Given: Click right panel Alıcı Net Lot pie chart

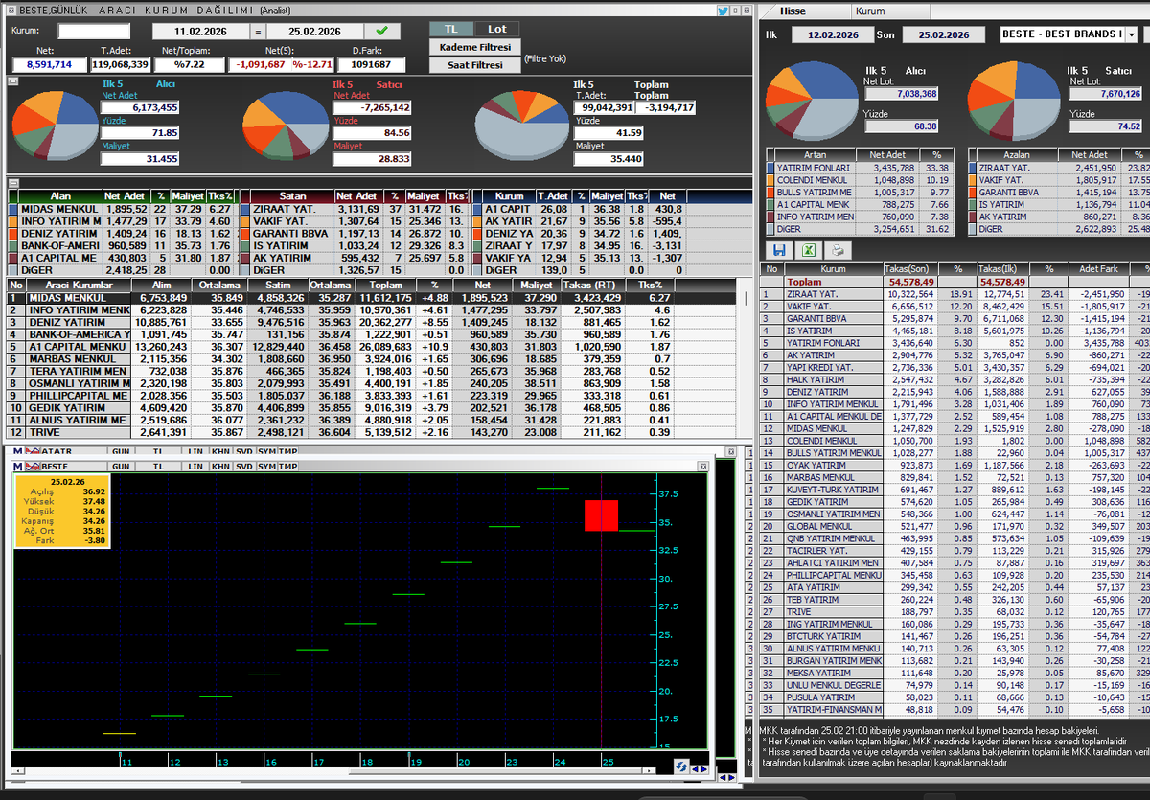Looking at the screenshot, I should (810, 101).
